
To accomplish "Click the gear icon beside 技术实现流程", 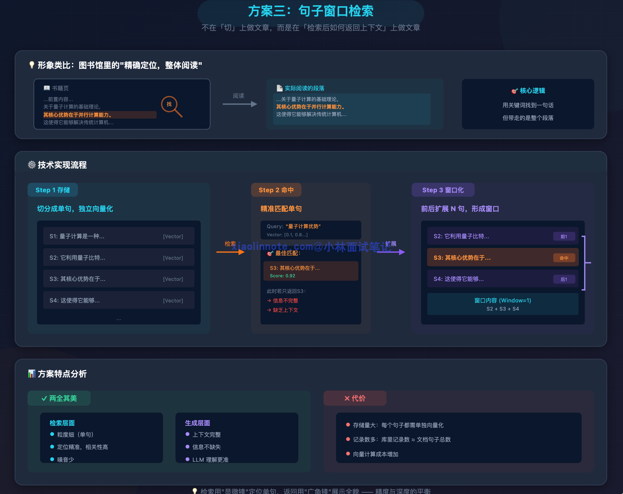I will pos(32,165).
